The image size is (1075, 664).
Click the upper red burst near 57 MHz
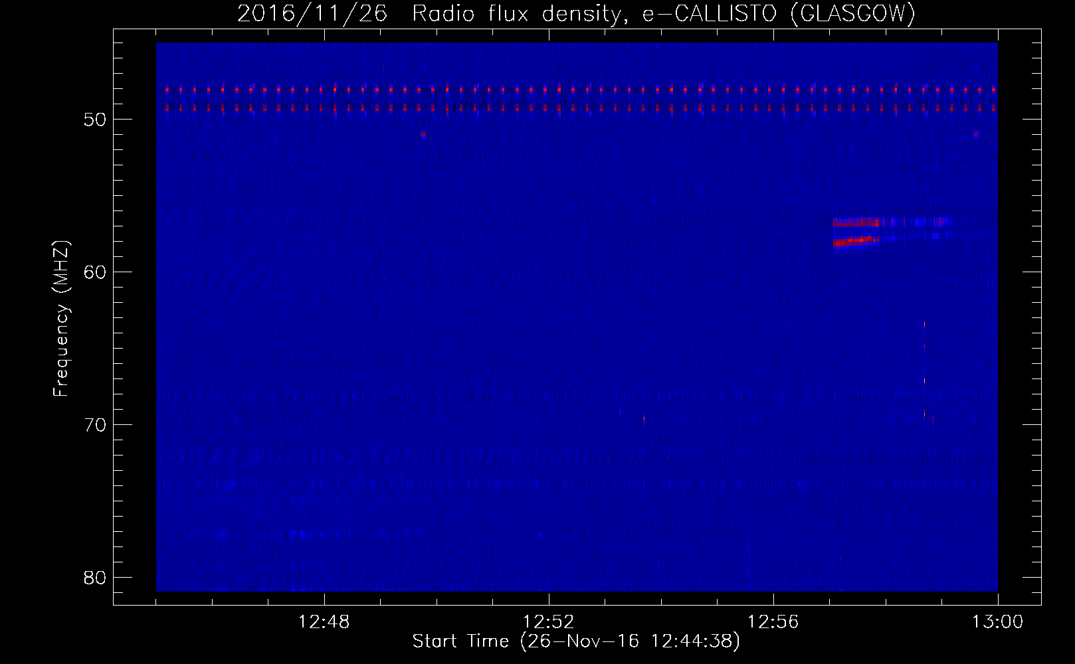click(856, 222)
